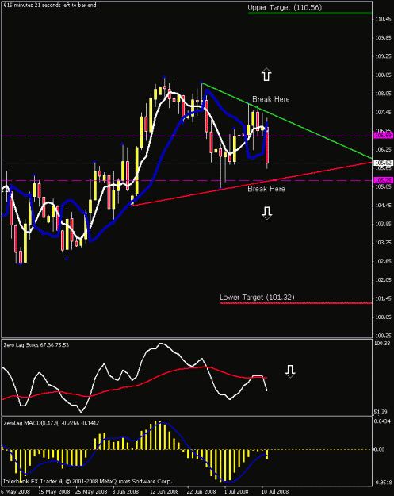Viewport: 394px width, 496px height.
Task: Click the 100.25 price scale value
Action: (x=383, y=336)
